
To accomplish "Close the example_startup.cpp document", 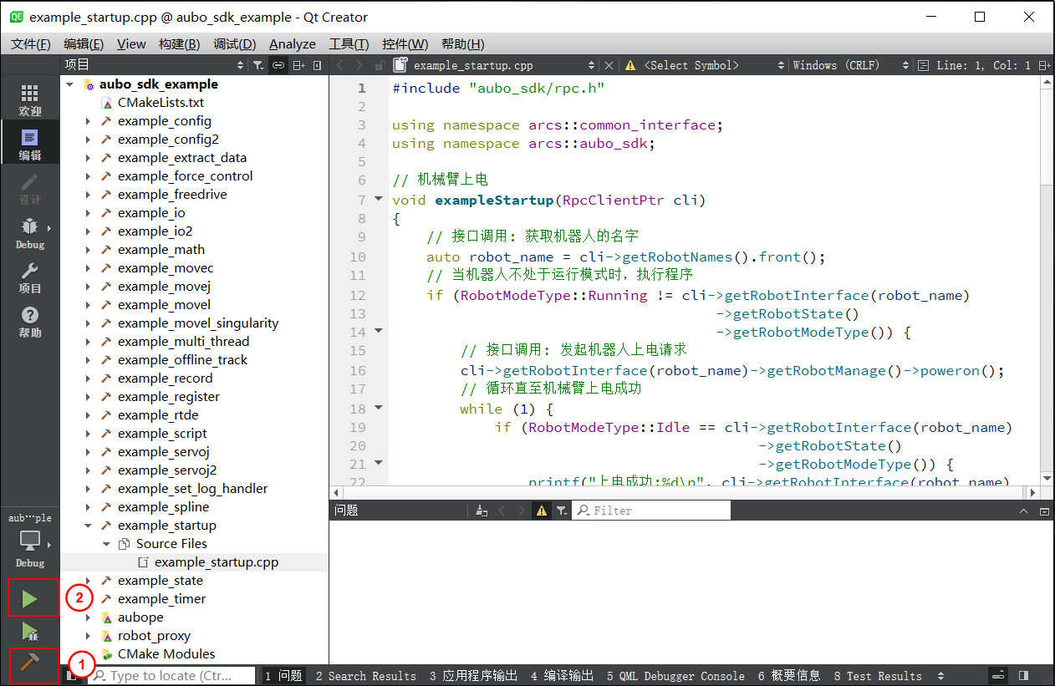I will (609, 65).
